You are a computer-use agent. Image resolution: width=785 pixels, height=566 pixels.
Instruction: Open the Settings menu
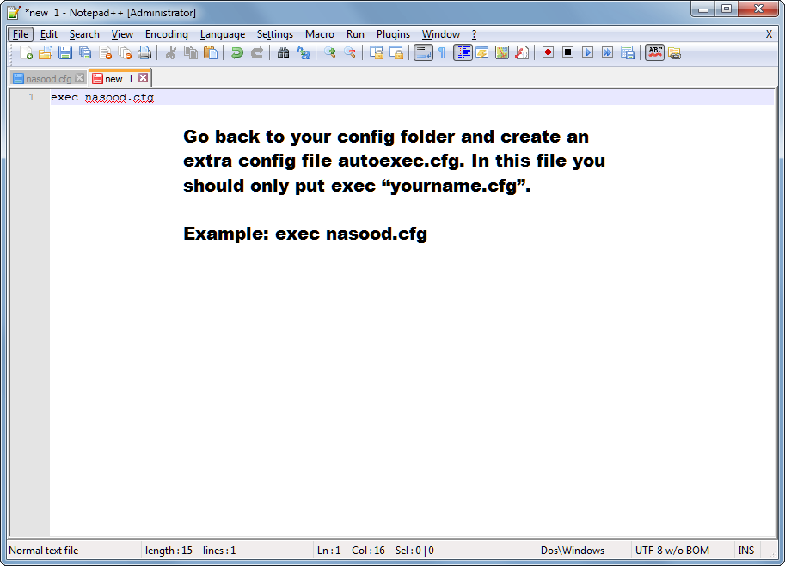tap(274, 34)
